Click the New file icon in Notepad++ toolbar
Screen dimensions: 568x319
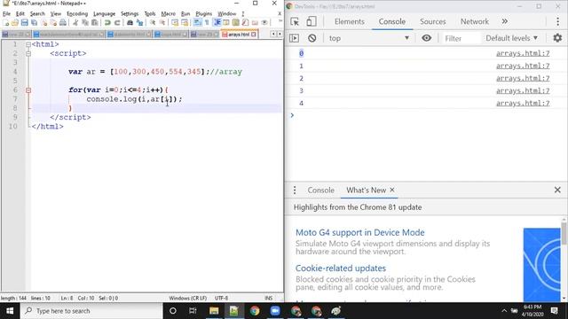[6, 23]
